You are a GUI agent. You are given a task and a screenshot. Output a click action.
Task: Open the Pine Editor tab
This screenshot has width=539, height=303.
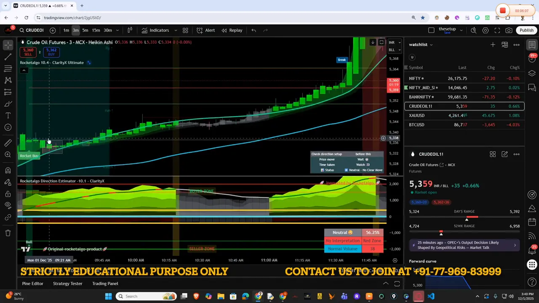pos(32,283)
